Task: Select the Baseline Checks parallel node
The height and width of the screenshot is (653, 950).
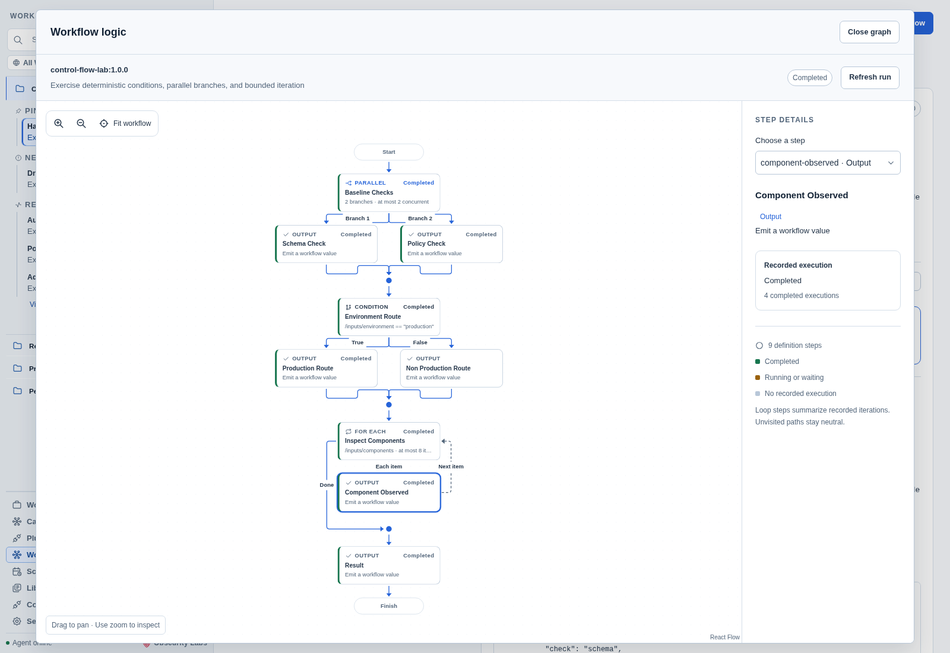Action: coord(389,192)
